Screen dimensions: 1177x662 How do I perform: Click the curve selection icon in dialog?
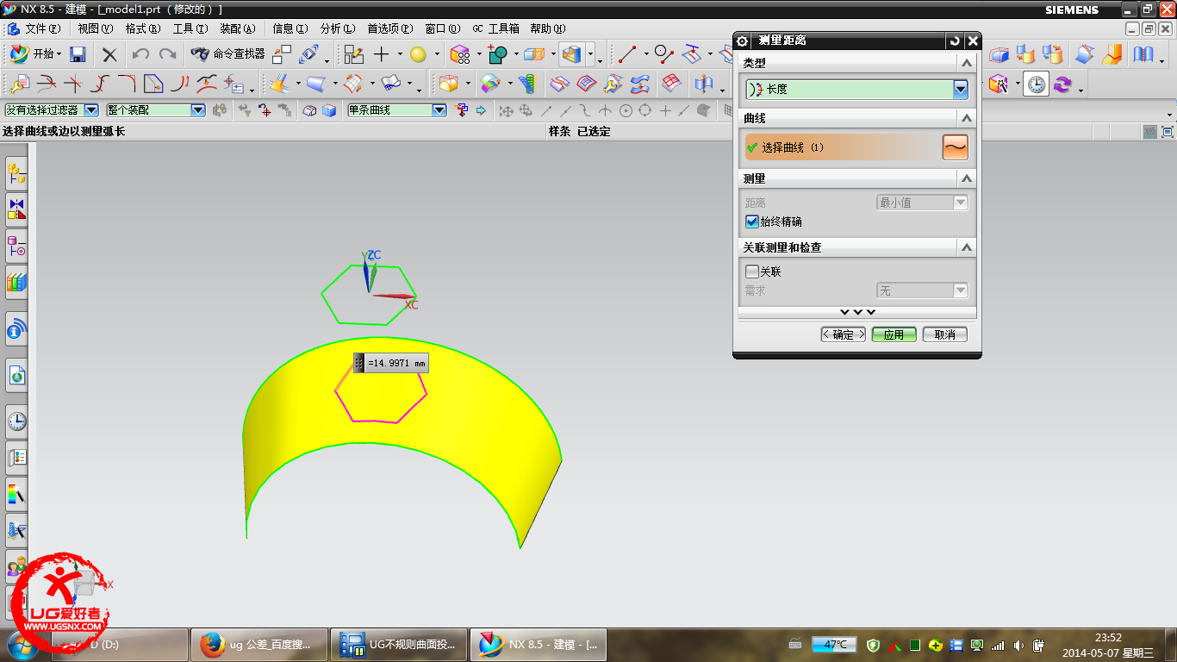click(x=956, y=147)
